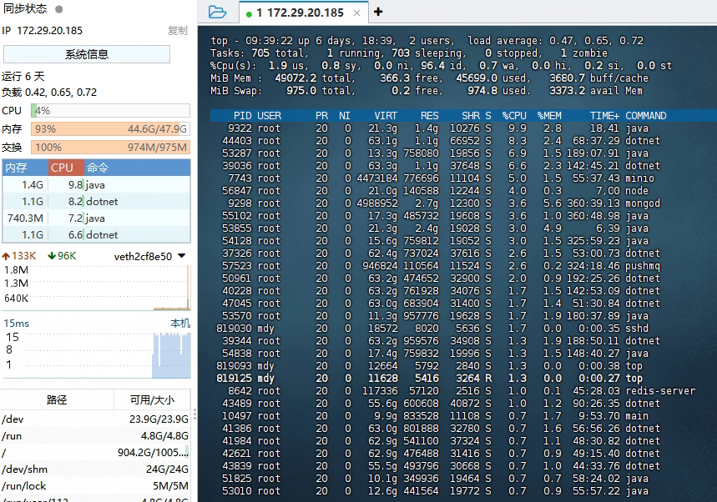Copy the IP address via 复制 link
717x502 pixels.
pyautogui.click(x=177, y=31)
